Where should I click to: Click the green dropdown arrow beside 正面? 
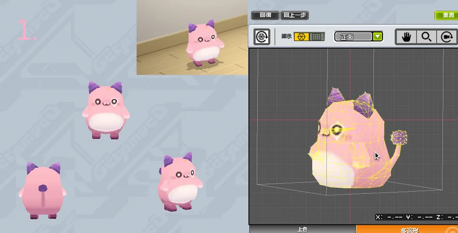click(378, 37)
